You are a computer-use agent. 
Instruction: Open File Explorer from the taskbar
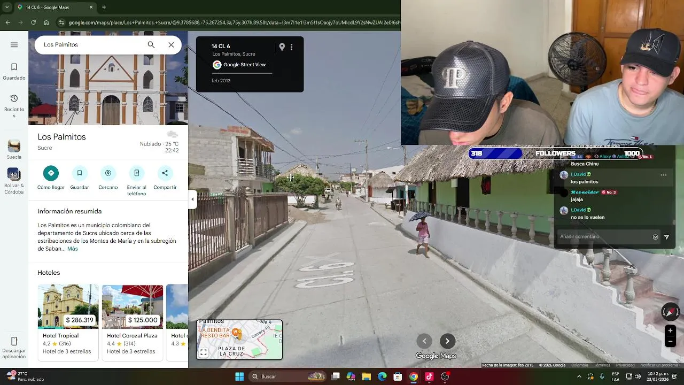pos(367,376)
